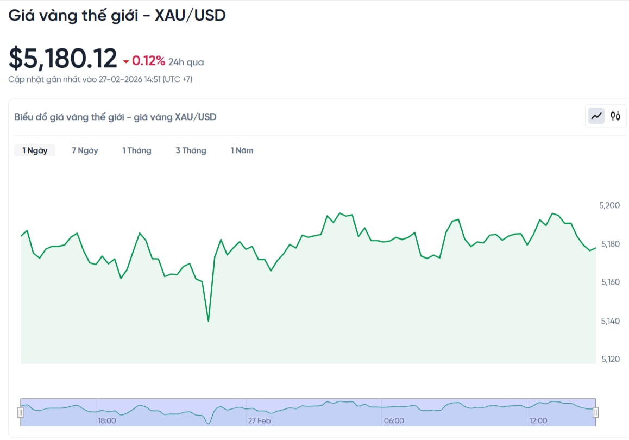629x440 pixels.
Task: Click the 18:00 marker in navigator
Action: [107, 421]
